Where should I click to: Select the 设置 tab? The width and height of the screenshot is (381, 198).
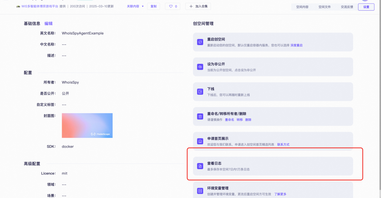tap(366, 7)
